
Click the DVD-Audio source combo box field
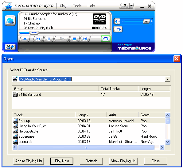click(91, 79)
